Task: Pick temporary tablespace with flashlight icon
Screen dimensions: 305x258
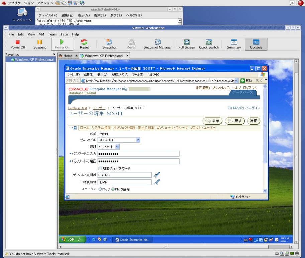Action: coord(157,182)
